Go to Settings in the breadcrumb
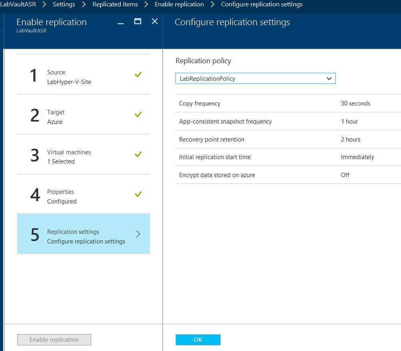Screen dimensions: 401x351 64,4
